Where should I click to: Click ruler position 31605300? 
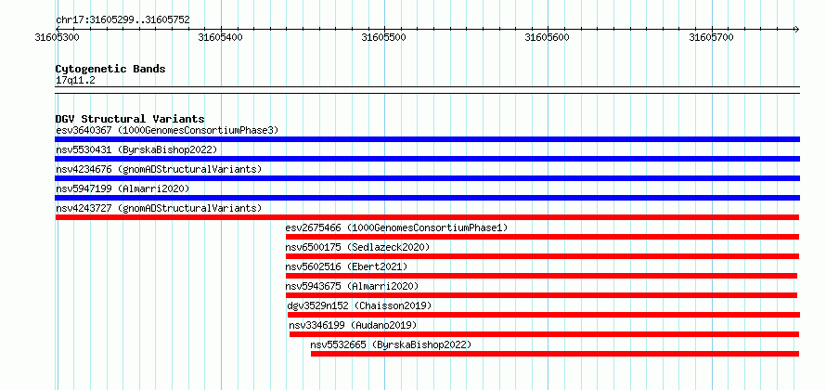click(57, 37)
